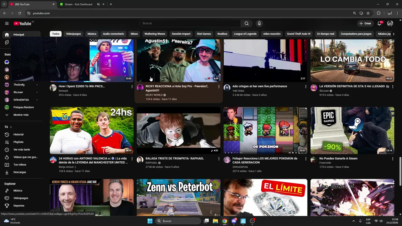This screenshot has height=226, width=402.
Task: Play the Zenn vs Peterbot thumbnail
Action: pyautogui.click(x=178, y=197)
